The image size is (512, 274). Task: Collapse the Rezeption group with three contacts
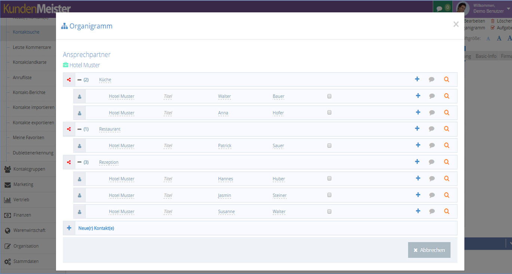(79, 162)
